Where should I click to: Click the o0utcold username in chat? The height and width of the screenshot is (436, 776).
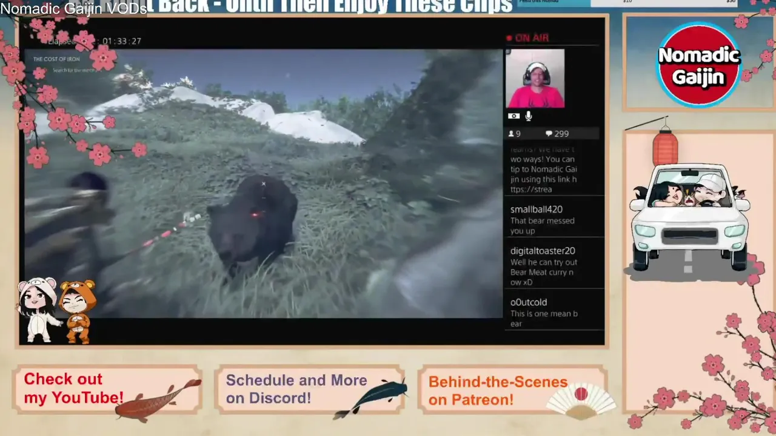coord(529,302)
